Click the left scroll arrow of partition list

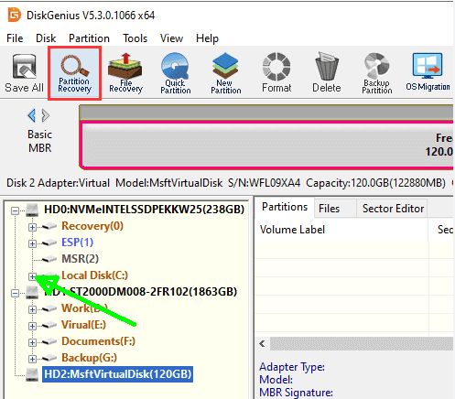[262, 344]
